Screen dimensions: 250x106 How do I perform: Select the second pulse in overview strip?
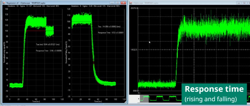point(159,98)
